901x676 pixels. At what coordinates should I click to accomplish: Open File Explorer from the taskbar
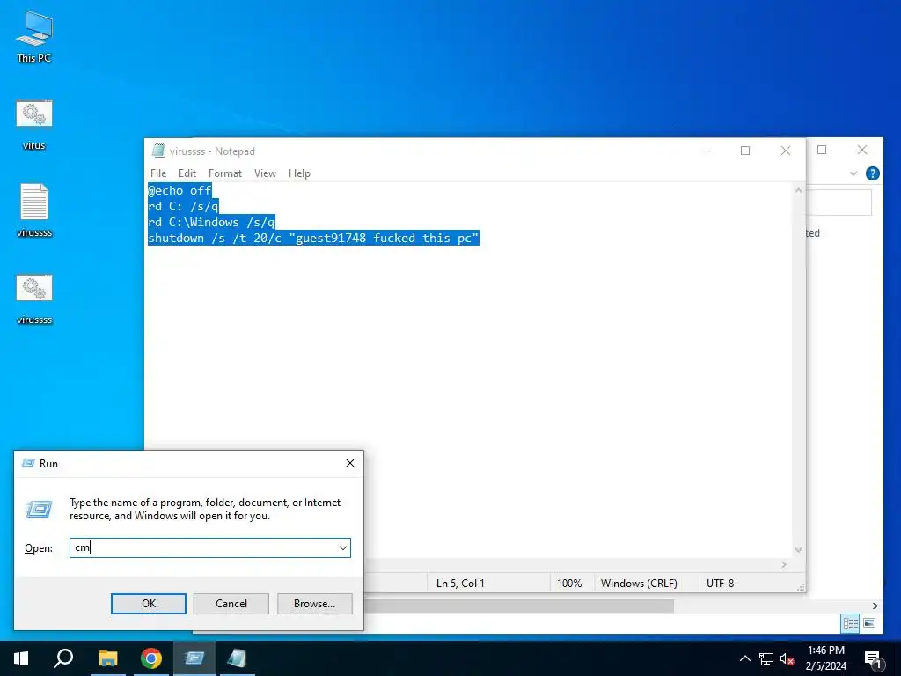pos(107,658)
